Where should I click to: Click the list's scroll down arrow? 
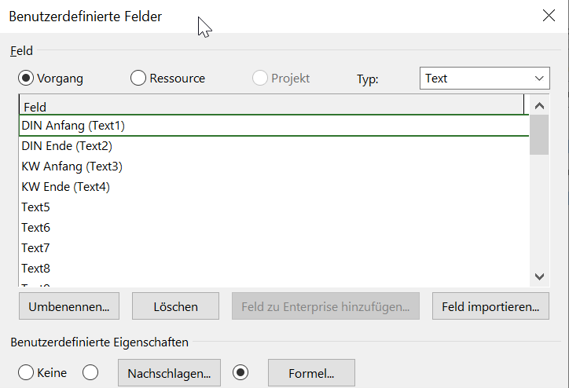coord(539,276)
